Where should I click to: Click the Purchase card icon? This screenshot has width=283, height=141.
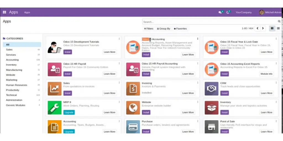pyautogui.click(x=133, y=127)
